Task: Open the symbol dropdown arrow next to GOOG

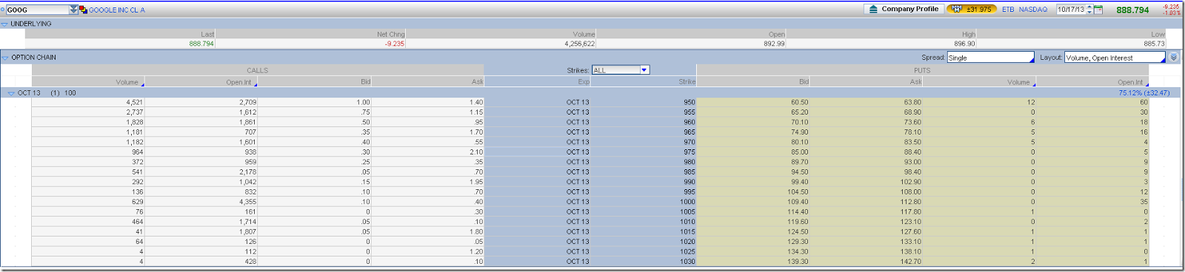Action: 73,10
